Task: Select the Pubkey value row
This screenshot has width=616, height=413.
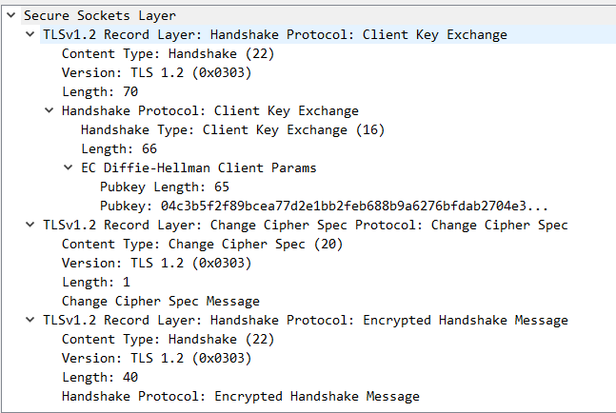Action: 324,206
